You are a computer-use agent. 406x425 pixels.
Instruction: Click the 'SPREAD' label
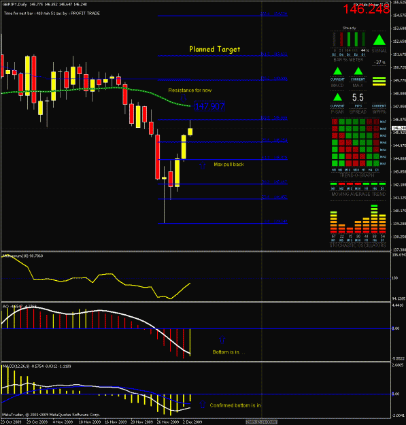pos(358,112)
